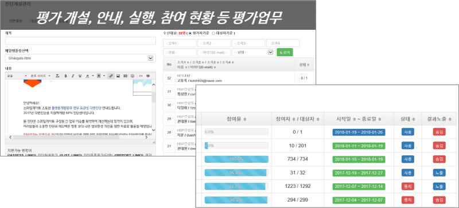This screenshot has height=208, width=459.
Task: Click the clear formatting icon
Action: (x=57, y=76)
